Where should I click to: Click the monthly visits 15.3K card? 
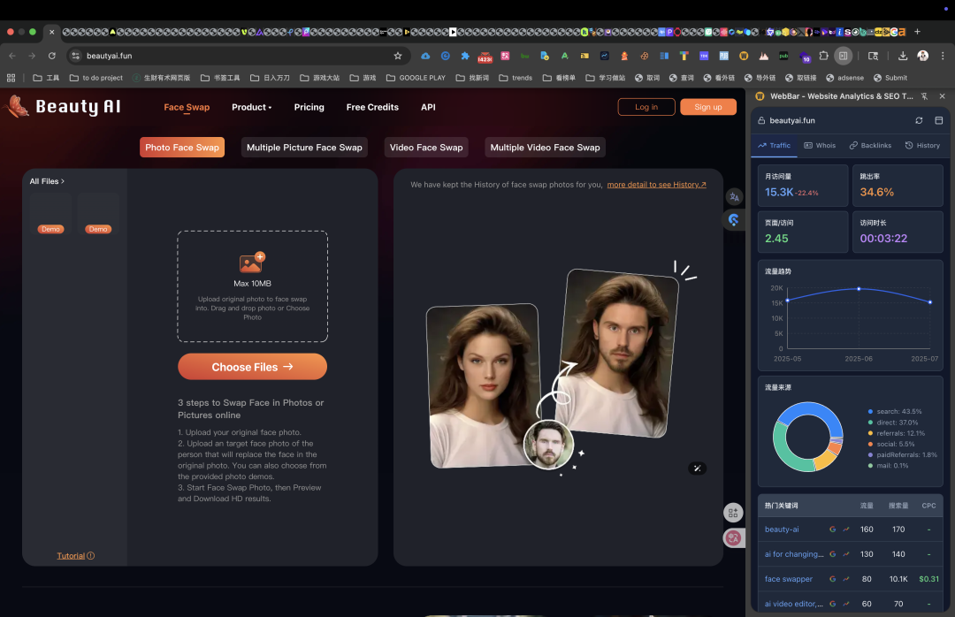point(803,186)
